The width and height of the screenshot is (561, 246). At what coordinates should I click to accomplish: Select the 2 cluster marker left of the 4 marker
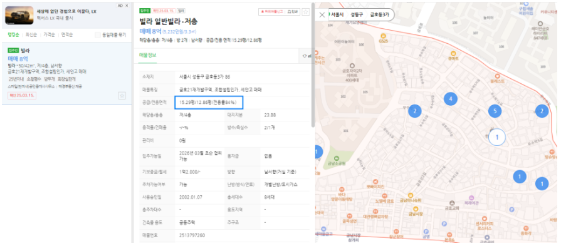[x=415, y=111]
